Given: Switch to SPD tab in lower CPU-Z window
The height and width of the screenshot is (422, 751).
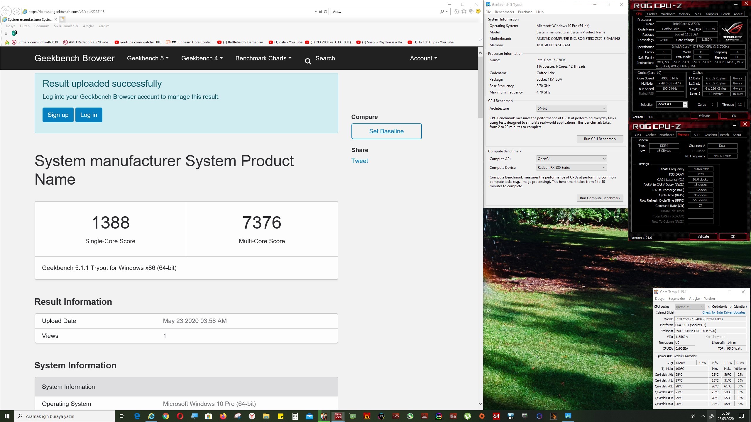Looking at the screenshot, I should pos(696,135).
